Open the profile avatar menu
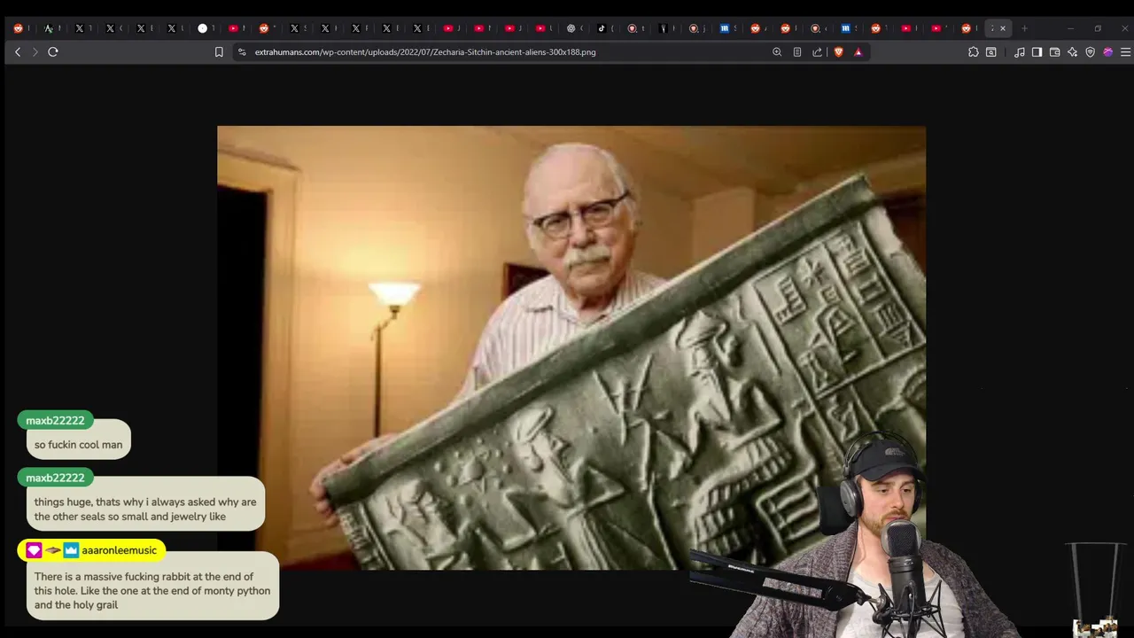 pyautogui.click(x=1108, y=52)
